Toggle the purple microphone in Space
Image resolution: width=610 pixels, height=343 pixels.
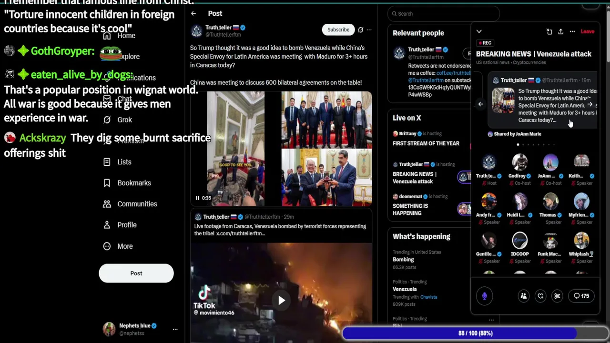[x=484, y=296]
